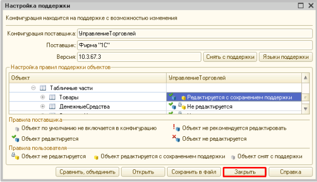Select the ДенежныеСредства table part icon

point(52,107)
